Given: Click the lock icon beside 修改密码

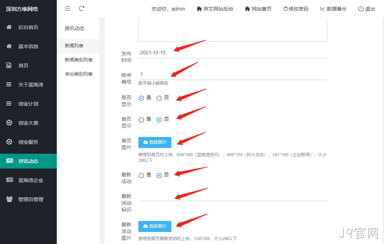Looking at the screenshot, I should click(x=286, y=9).
